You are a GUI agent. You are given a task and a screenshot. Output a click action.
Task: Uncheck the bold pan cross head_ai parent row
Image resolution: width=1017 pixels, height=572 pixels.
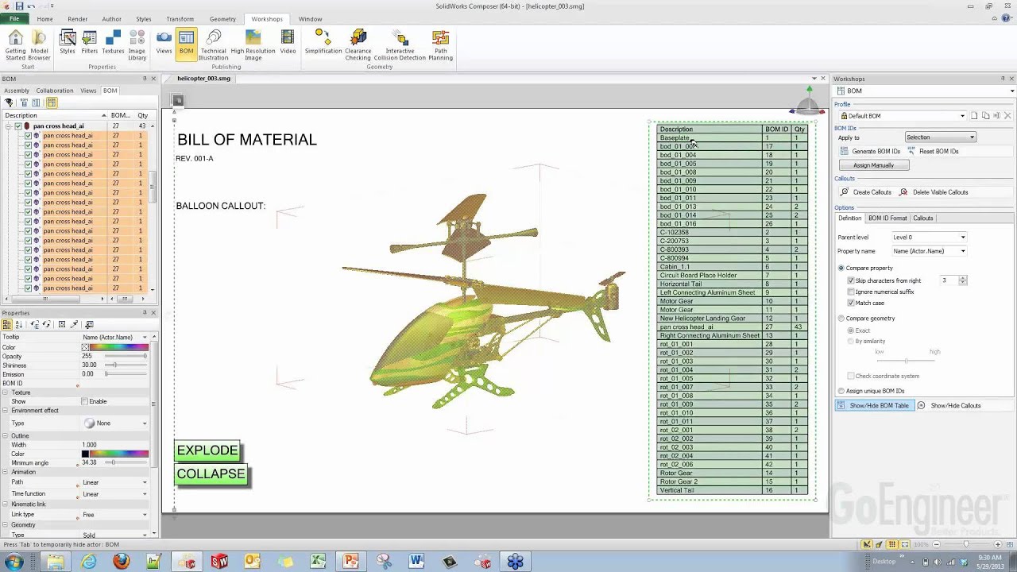click(x=17, y=126)
